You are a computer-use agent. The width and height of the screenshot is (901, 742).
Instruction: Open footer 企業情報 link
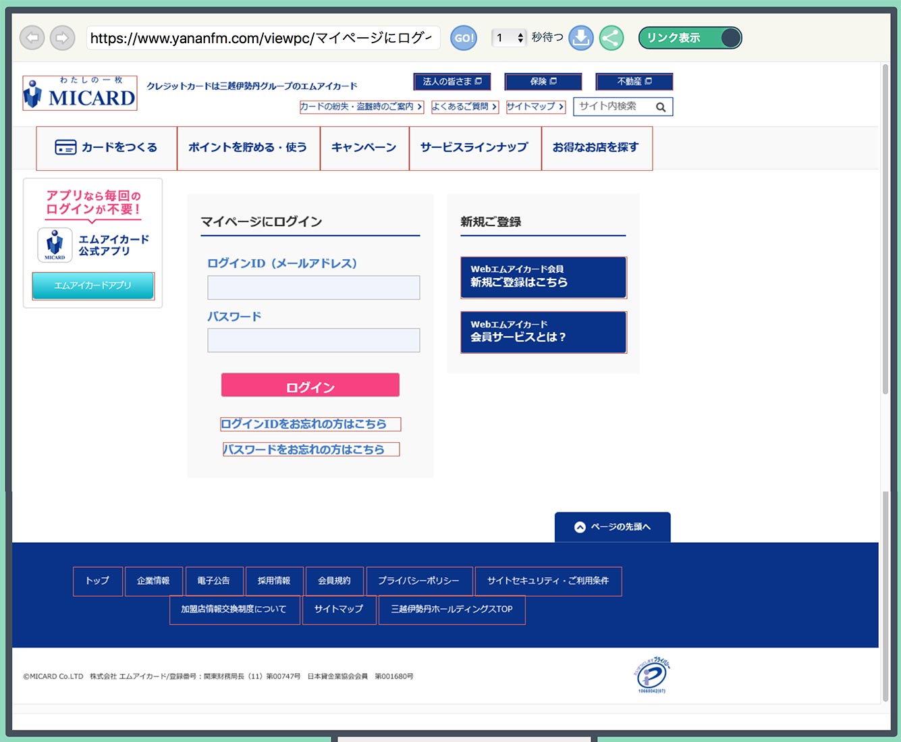tap(153, 581)
